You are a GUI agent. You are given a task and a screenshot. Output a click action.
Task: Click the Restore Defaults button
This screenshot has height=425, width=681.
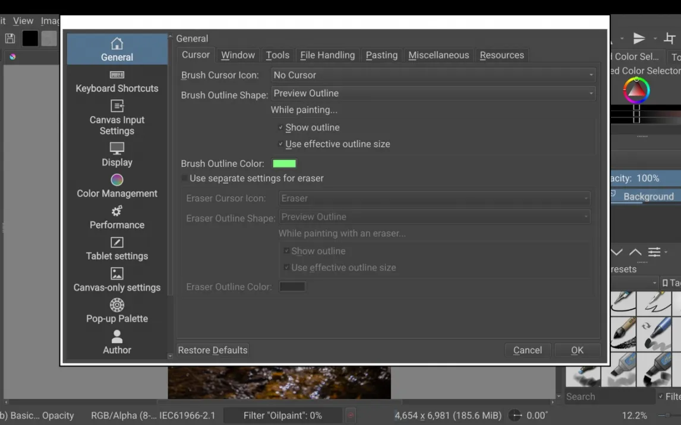(x=213, y=350)
